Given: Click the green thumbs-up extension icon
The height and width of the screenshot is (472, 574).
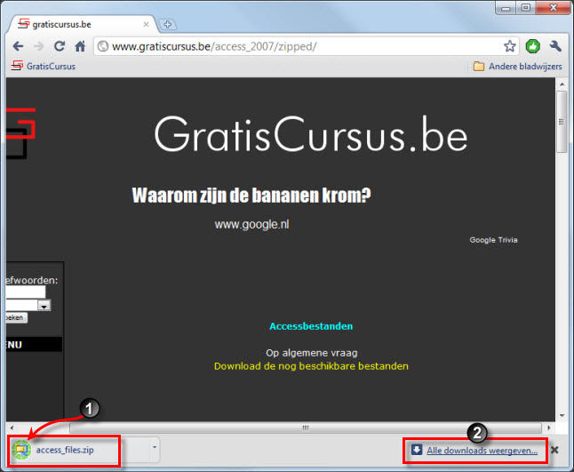Looking at the screenshot, I should tap(532, 46).
